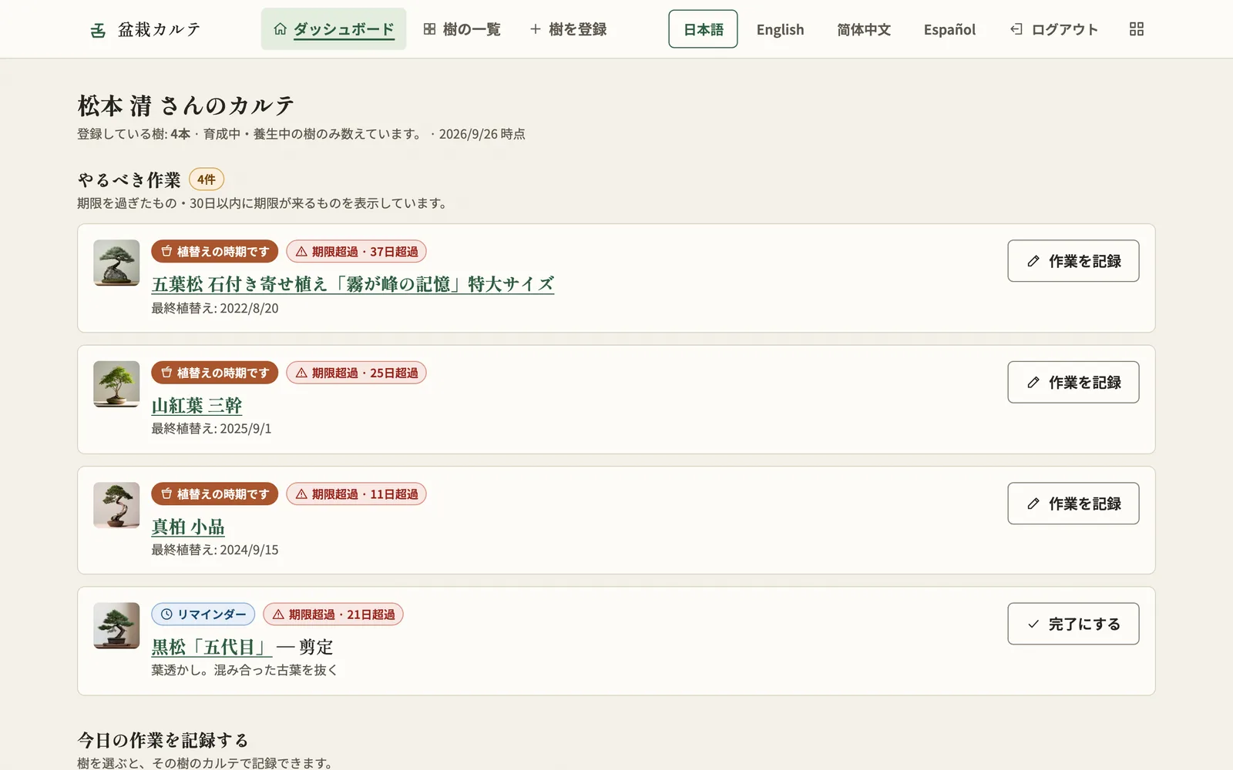
Task: Record work for 五葉松 石付き寄せ植え
Action: pyautogui.click(x=1073, y=261)
